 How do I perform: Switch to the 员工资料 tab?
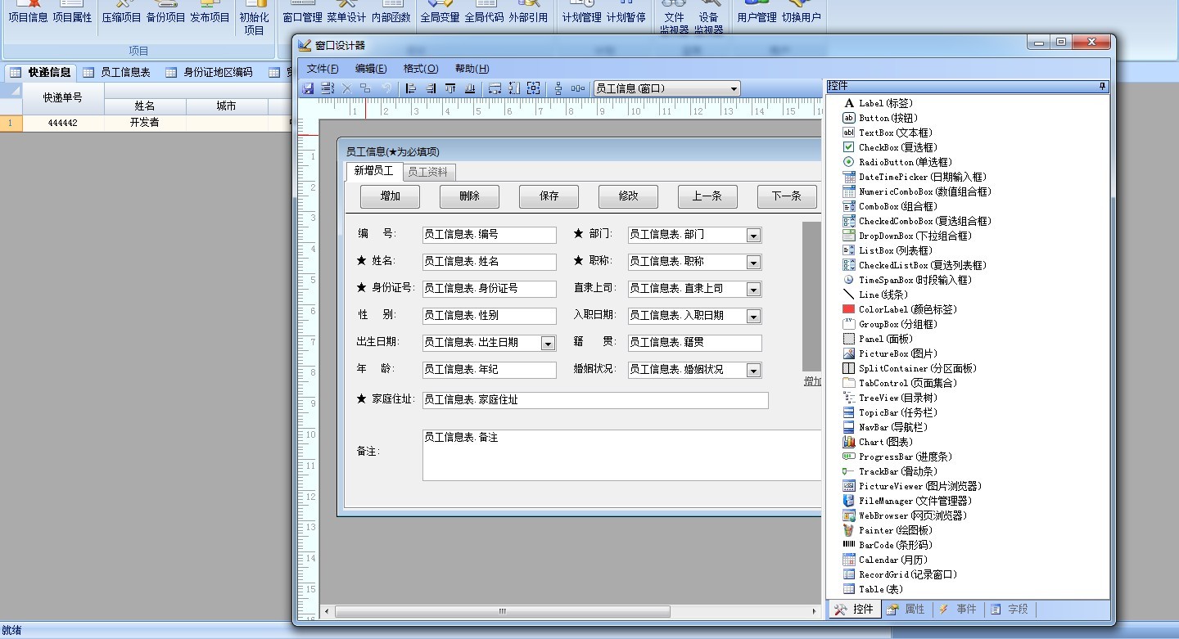427,172
